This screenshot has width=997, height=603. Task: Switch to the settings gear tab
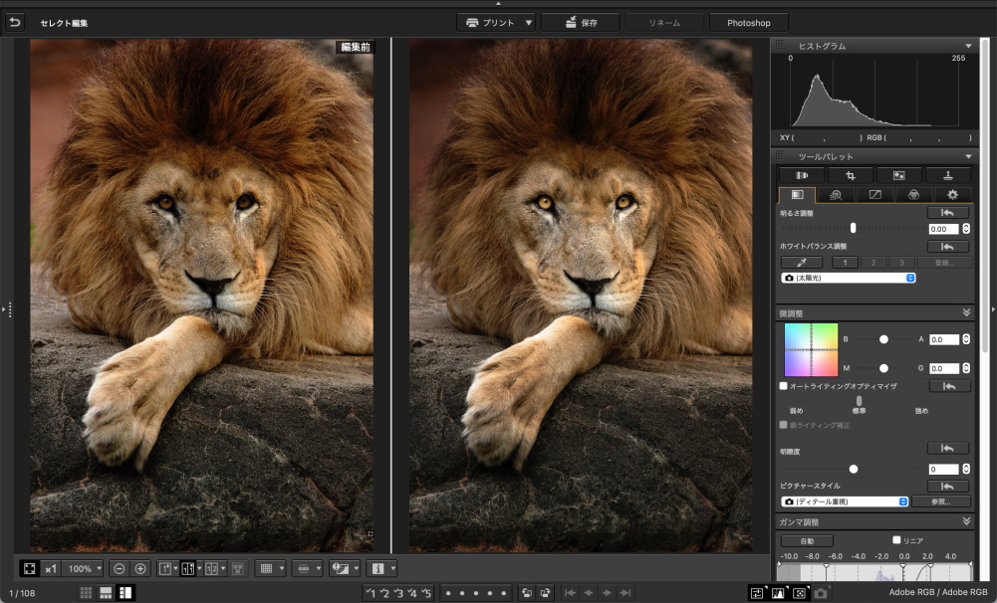click(952, 195)
